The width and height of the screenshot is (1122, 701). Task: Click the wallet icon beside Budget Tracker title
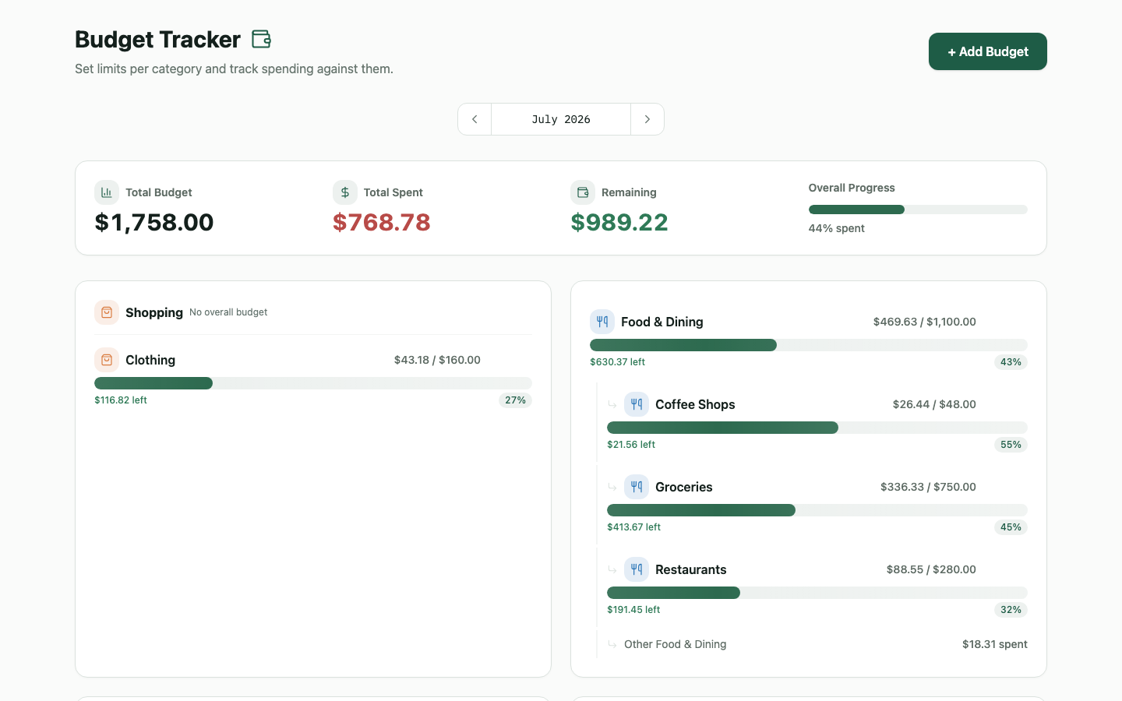[x=261, y=39]
